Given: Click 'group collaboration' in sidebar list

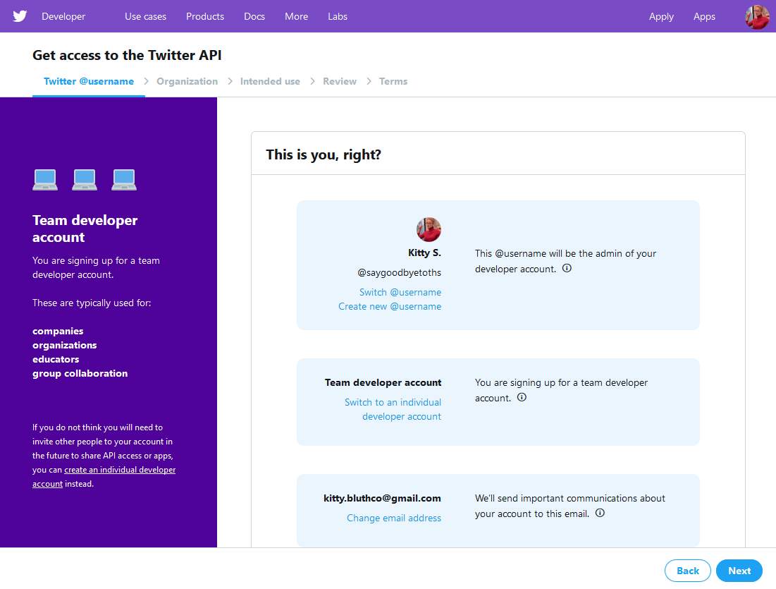Looking at the screenshot, I should point(80,373).
